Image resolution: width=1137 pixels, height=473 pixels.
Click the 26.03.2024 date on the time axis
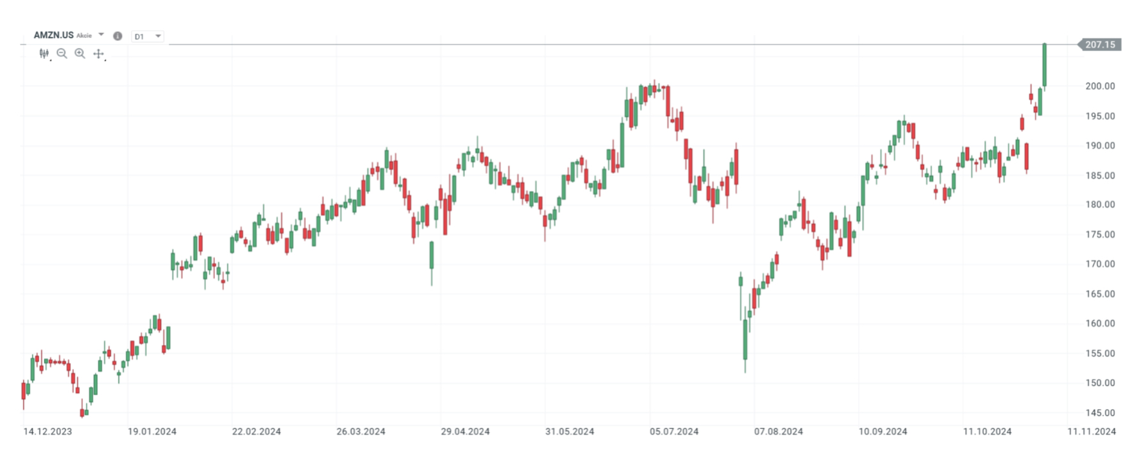coord(361,431)
